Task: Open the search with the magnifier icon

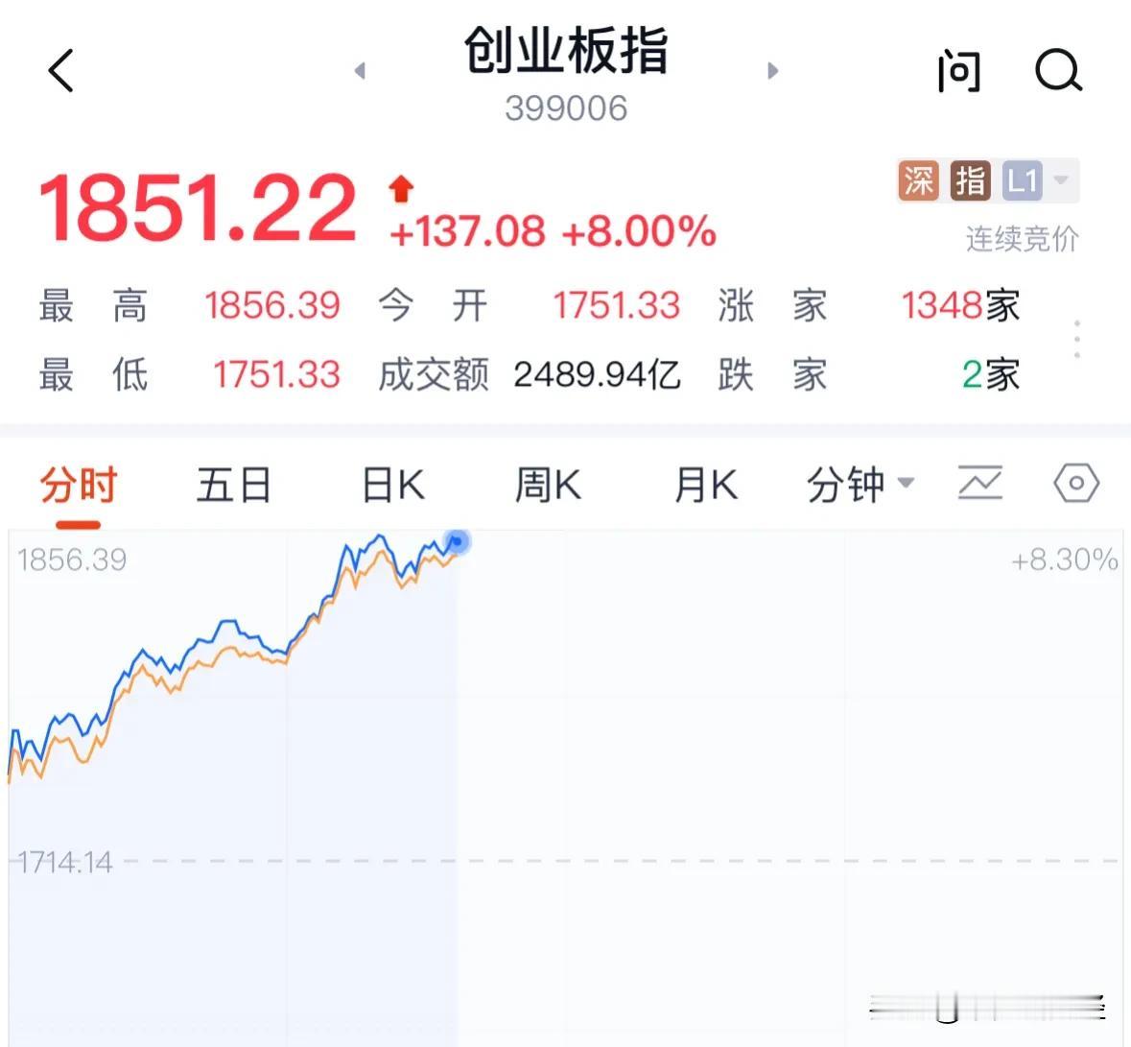Action: point(1058,71)
